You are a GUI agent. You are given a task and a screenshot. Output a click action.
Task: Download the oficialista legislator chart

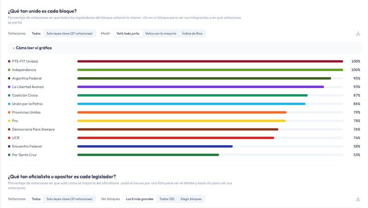(358, 199)
